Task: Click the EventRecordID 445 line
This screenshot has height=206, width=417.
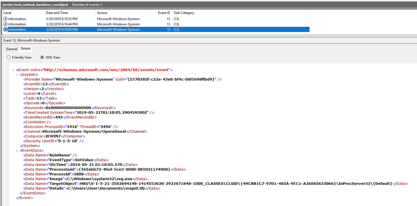Action: pos(60,117)
